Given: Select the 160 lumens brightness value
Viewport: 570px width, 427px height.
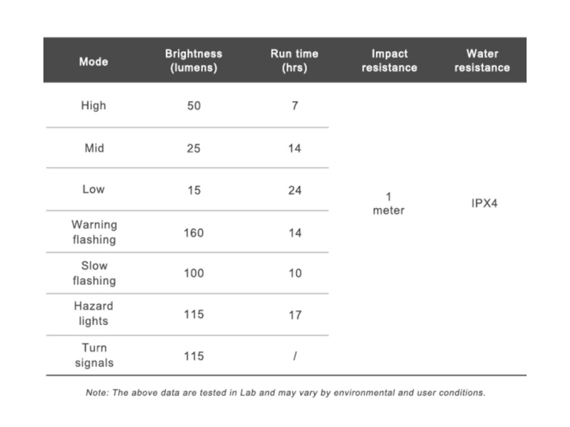Looking at the screenshot, I should click(x=194, y=233).
